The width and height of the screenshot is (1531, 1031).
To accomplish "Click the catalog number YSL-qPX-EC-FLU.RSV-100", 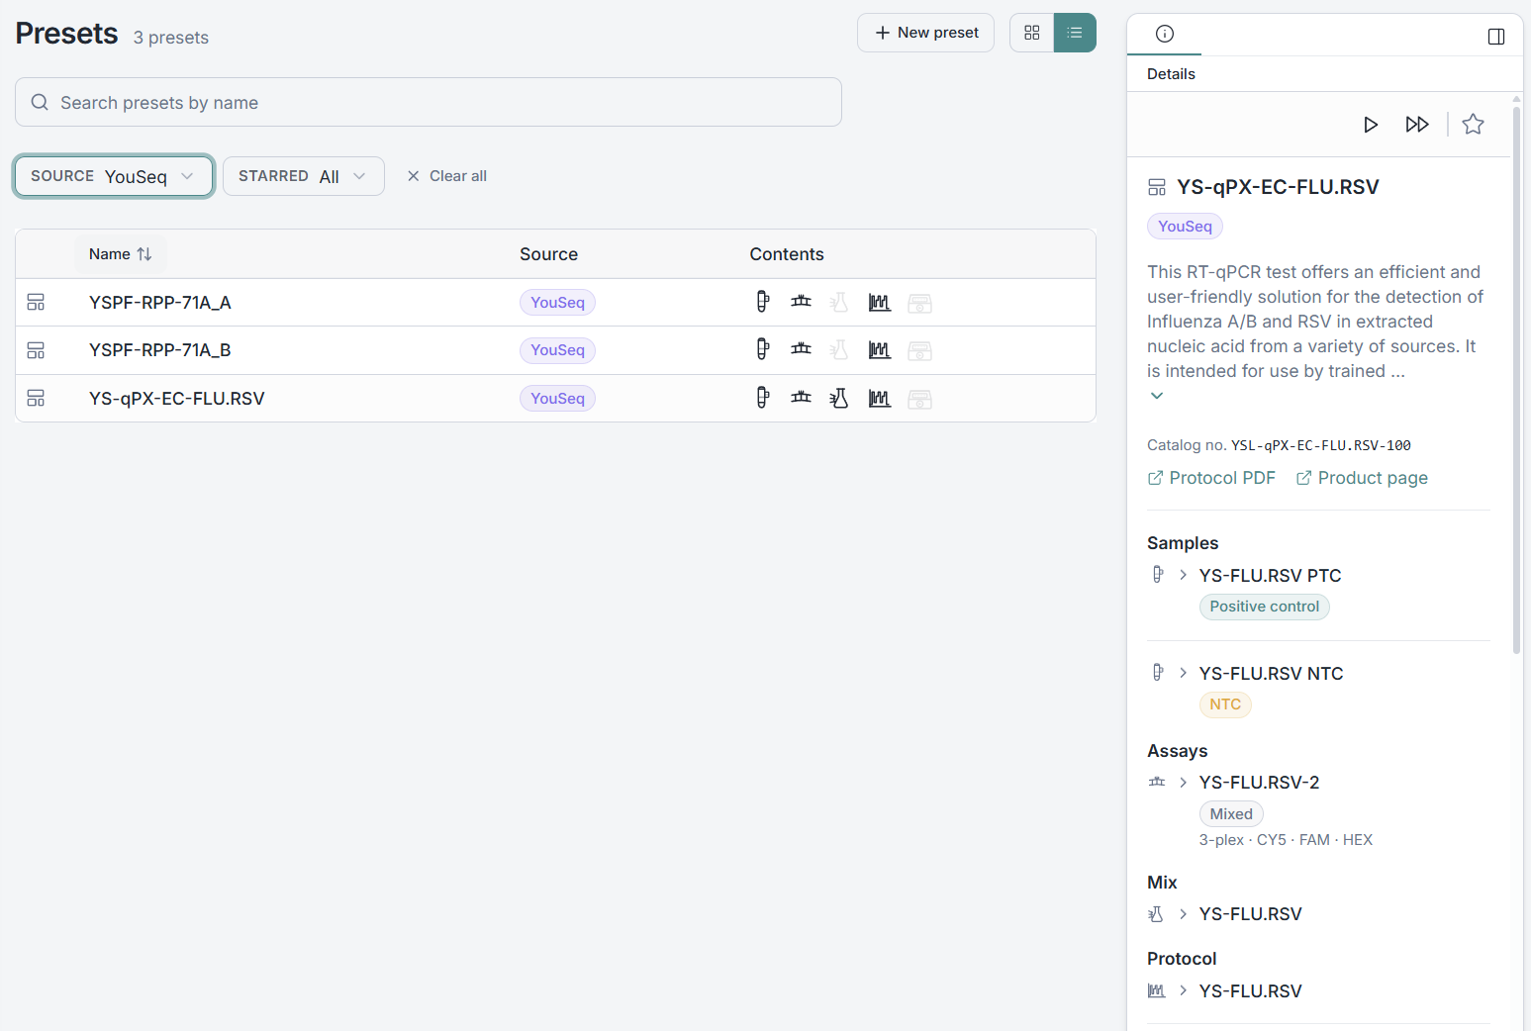I will pos(1321,445).
